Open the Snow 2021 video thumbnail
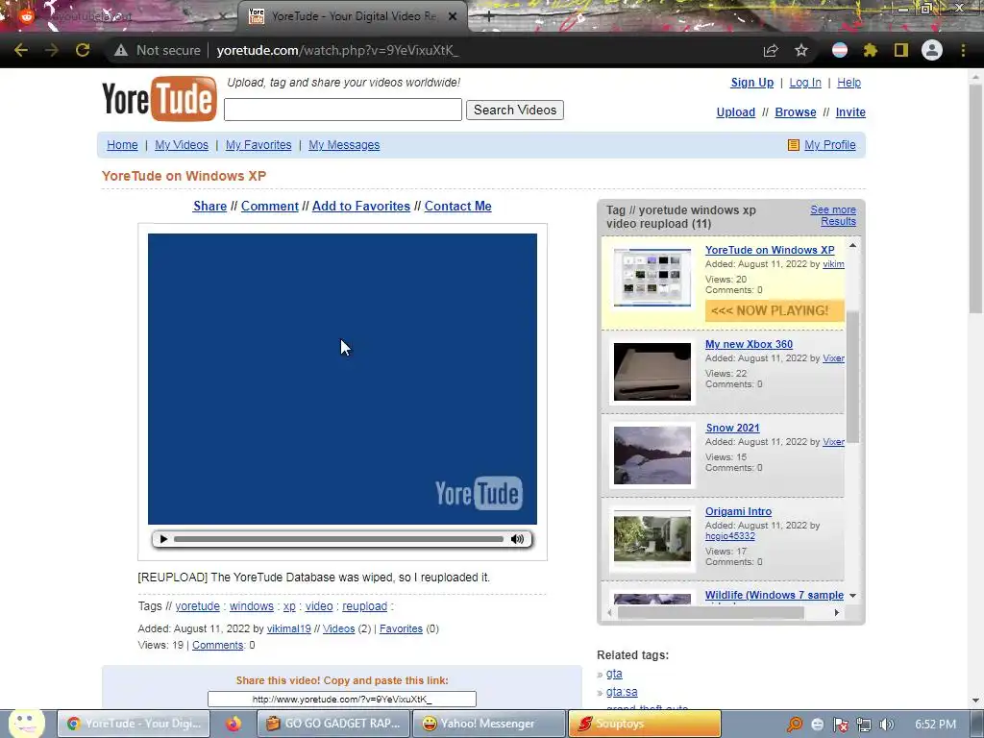The image size is (984, 738). click(652, 455)
